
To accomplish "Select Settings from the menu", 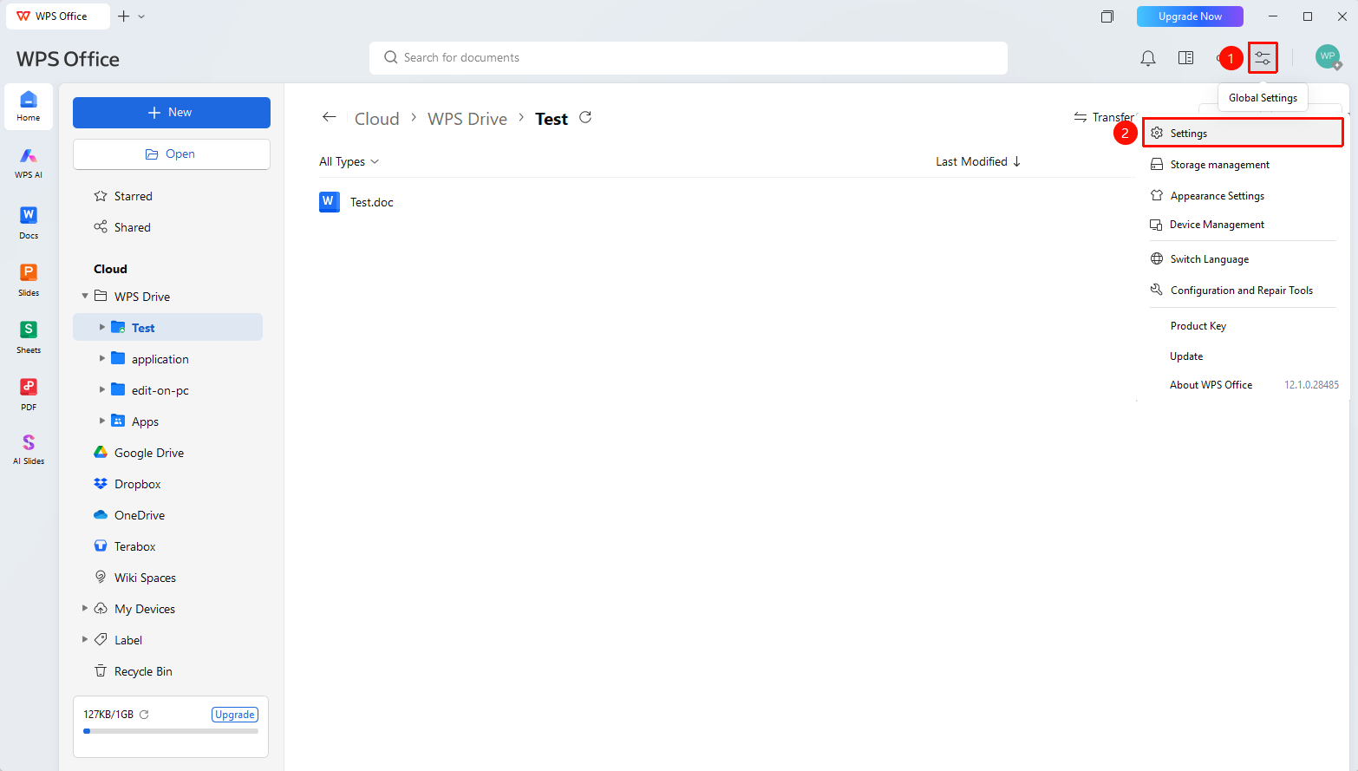I will (x=1243, y=133).
